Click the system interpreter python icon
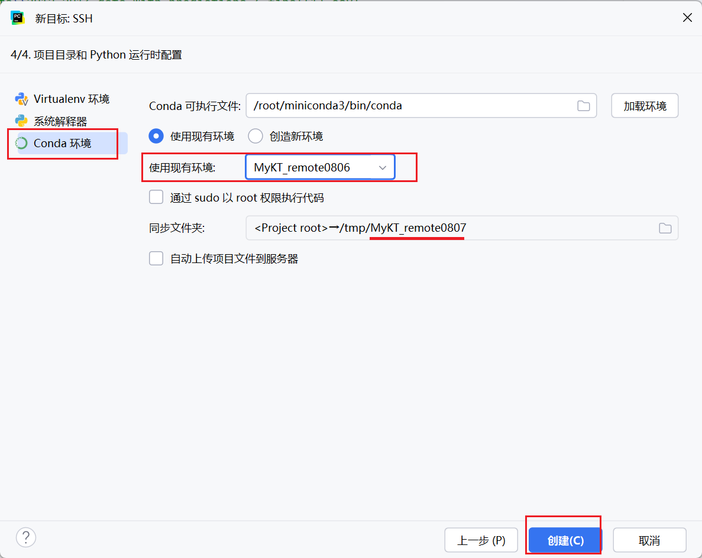702x558 pixels. 21,121
